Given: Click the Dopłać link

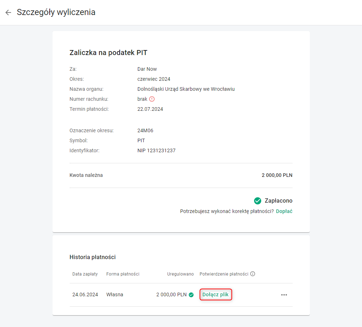Looking at the screenshot, I should tap(284, 211).
